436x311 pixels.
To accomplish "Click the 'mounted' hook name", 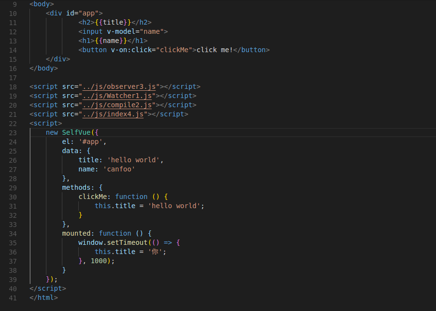I will tap(76, 233).
